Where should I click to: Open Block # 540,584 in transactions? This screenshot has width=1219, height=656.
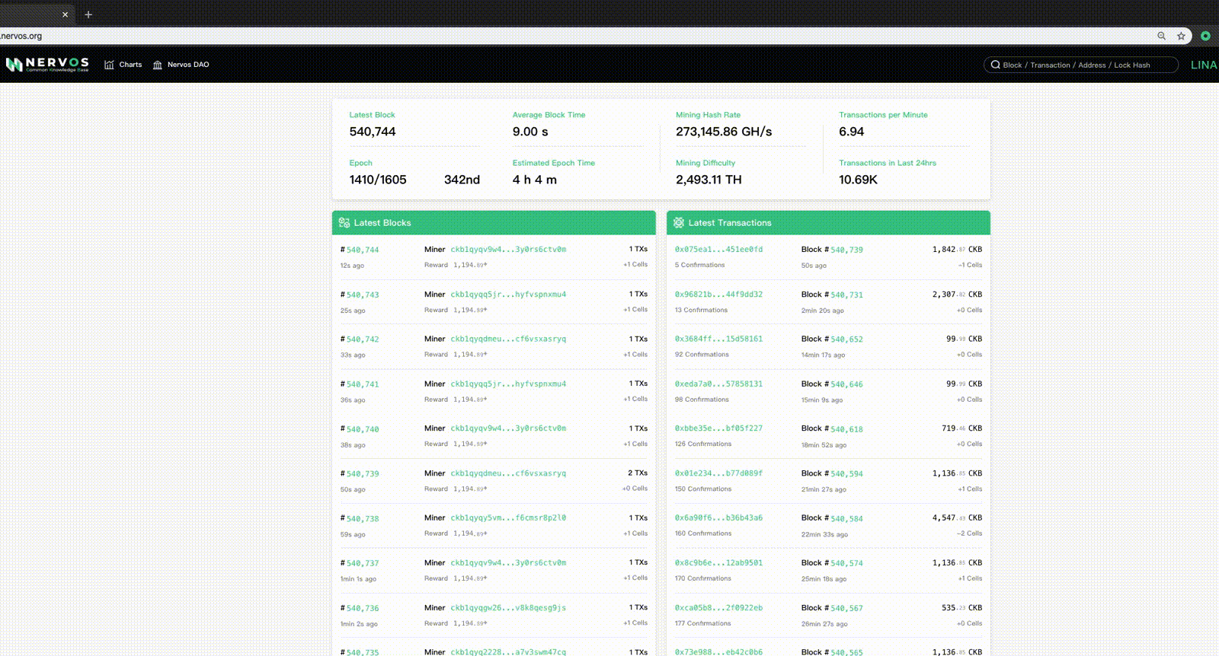pyautogui.click(x=846, y=518)
